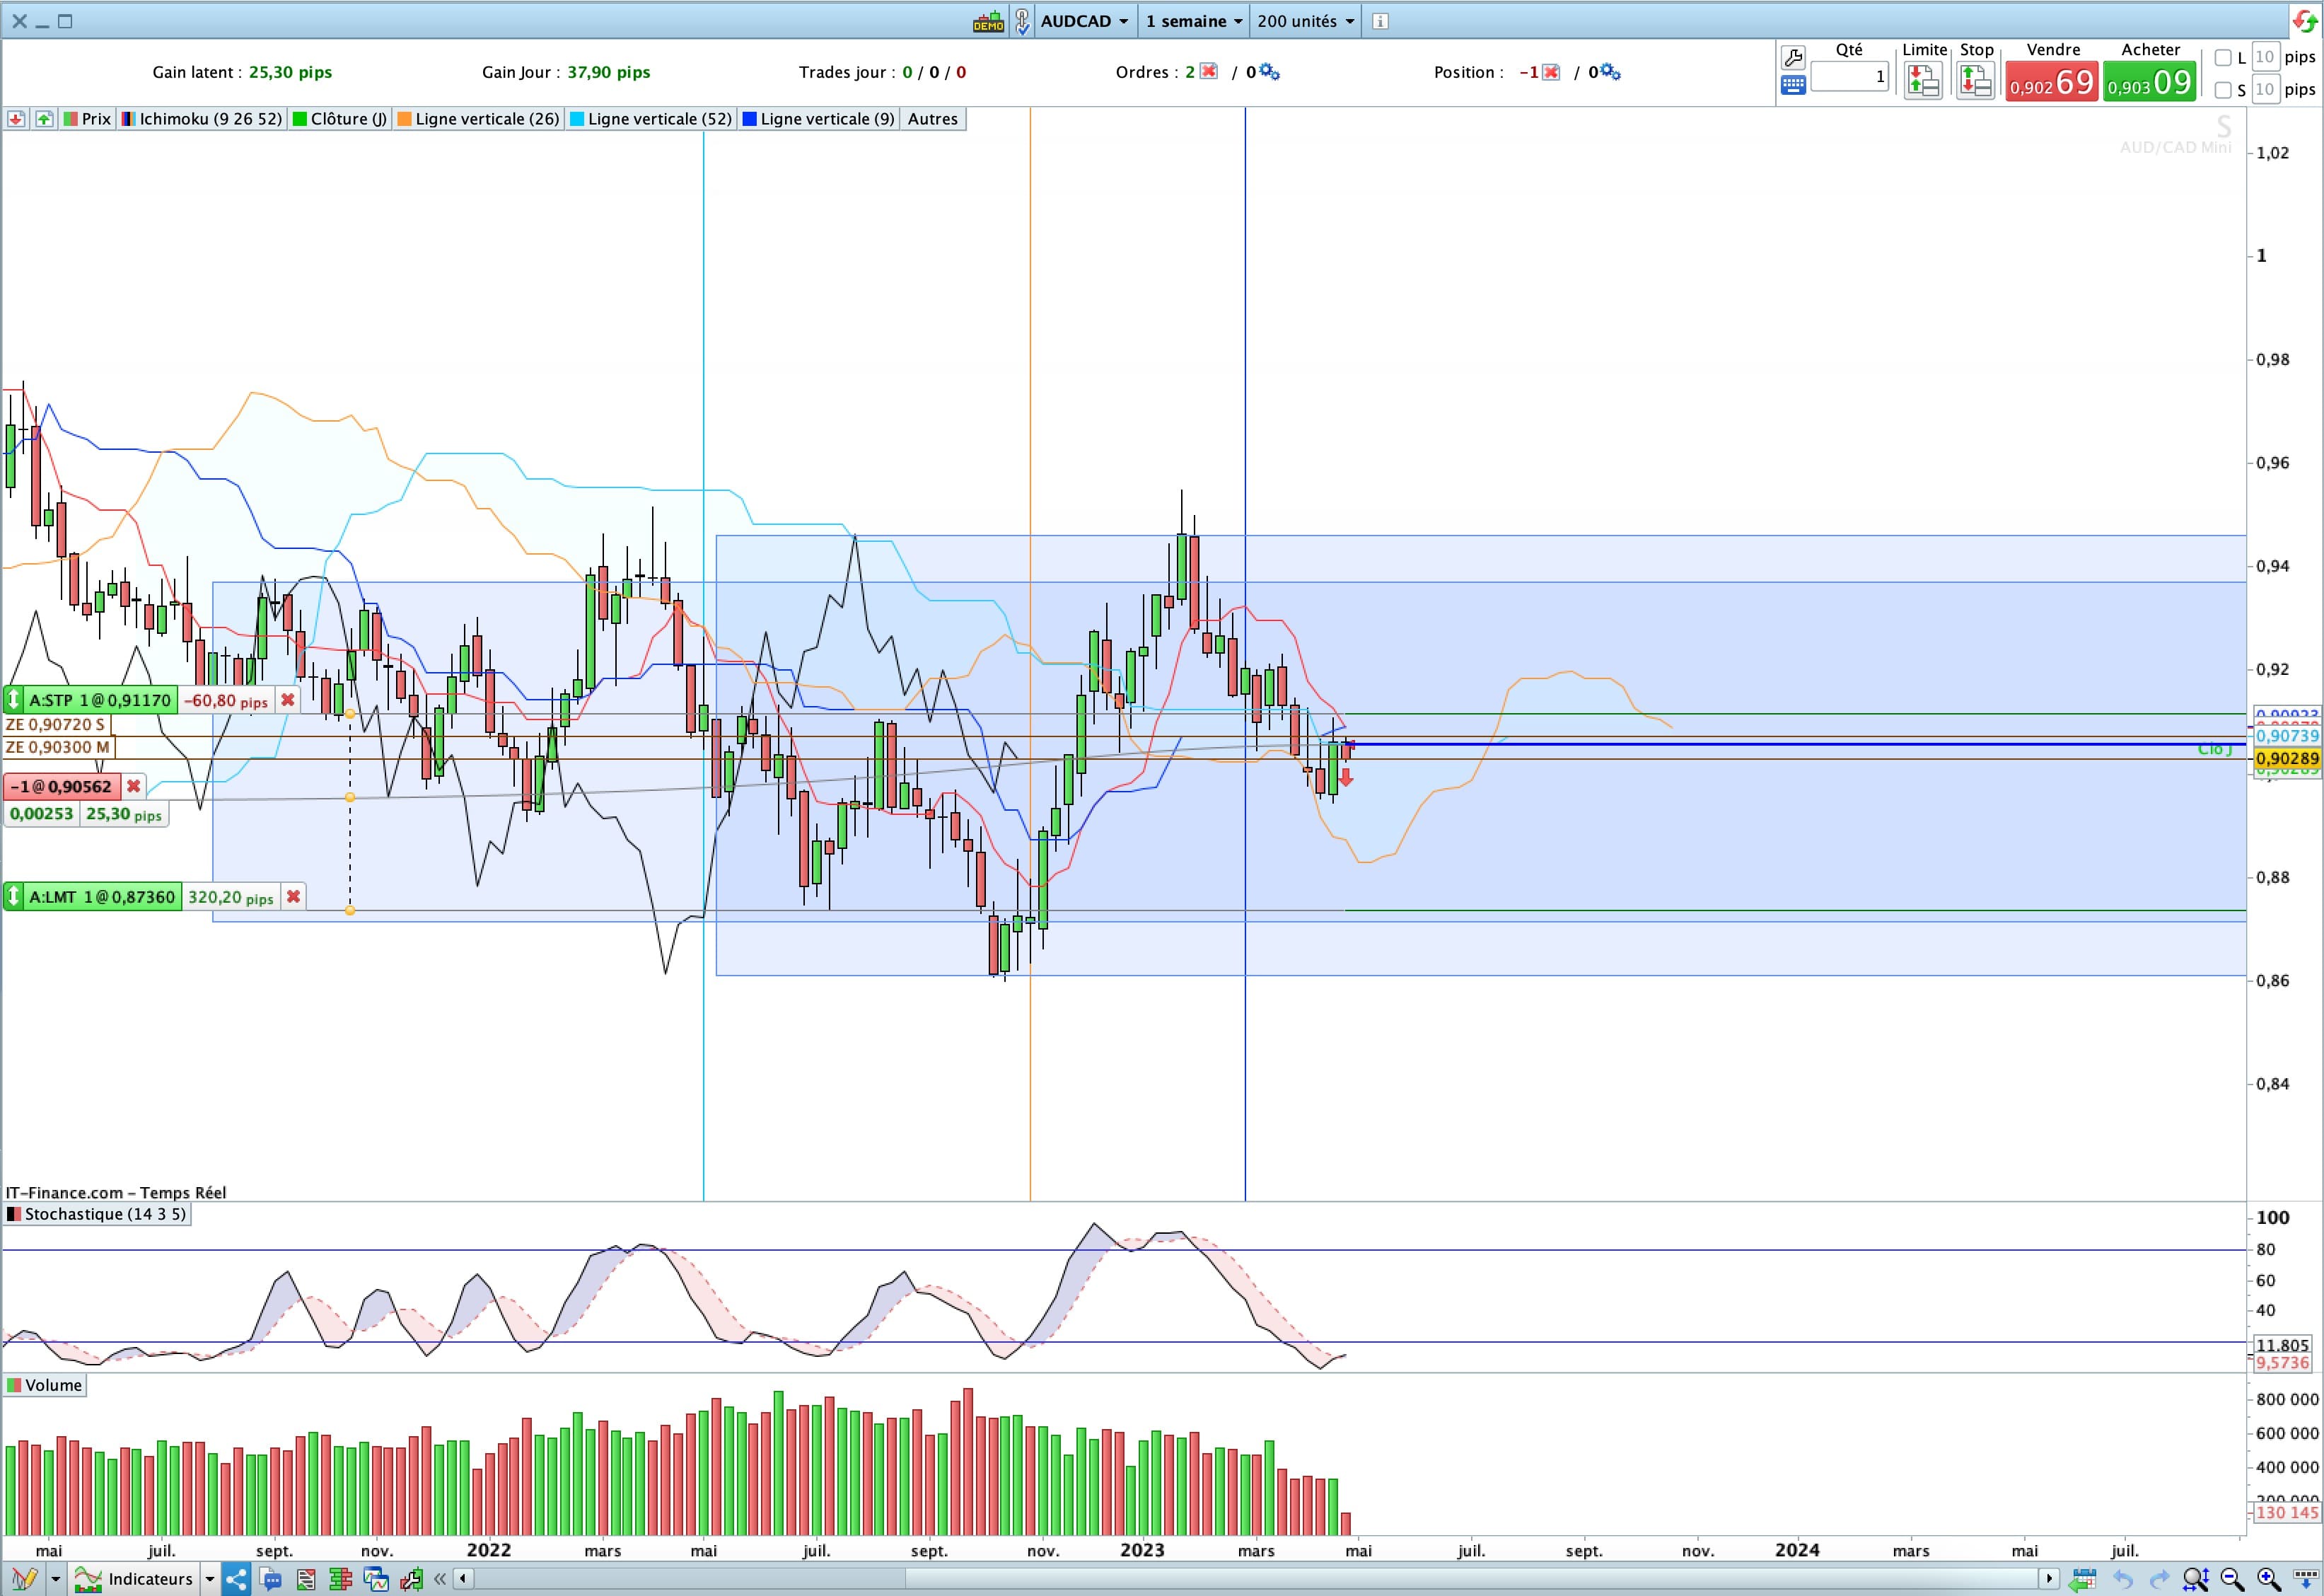Click the Limite order icon
Screen dimensions: 2324x1596
[1923, 80]
